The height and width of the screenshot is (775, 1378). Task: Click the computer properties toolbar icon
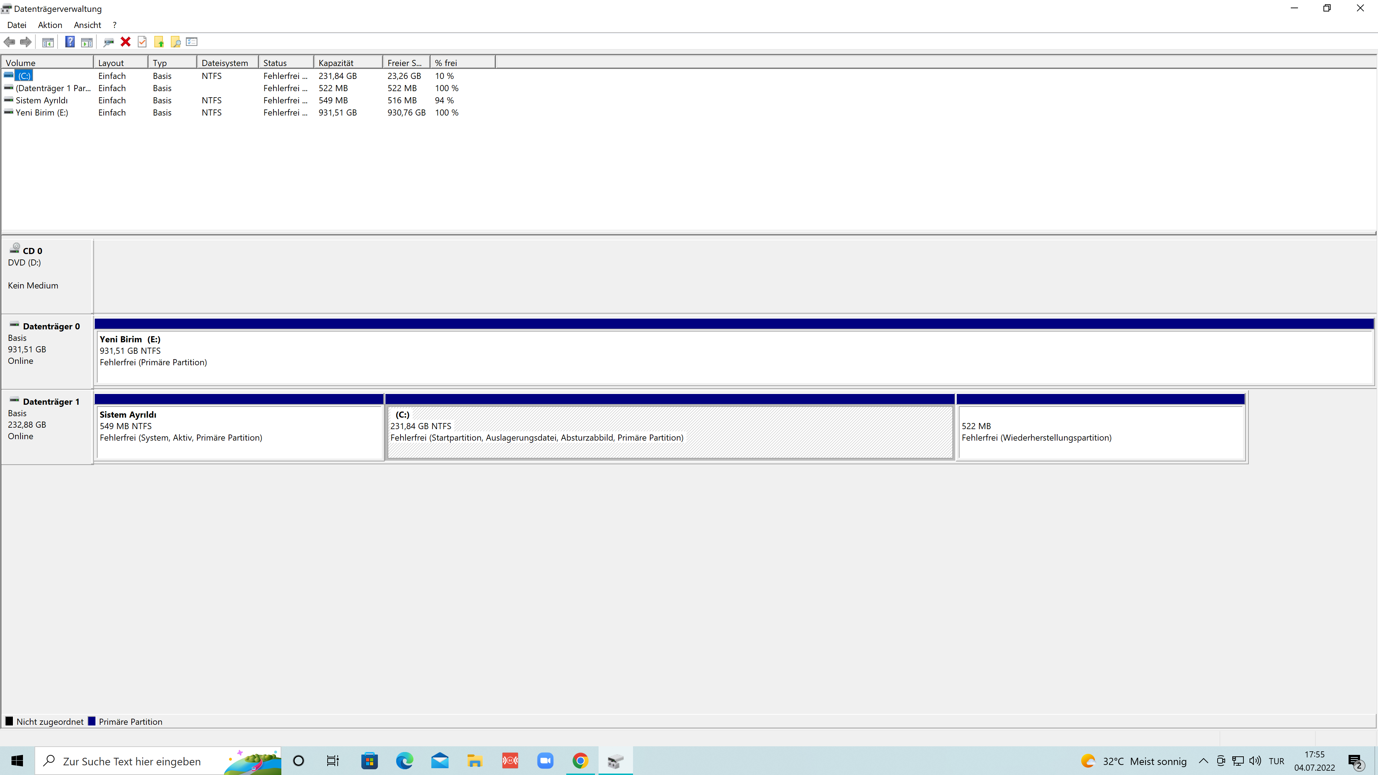click(x=109, y=42)
